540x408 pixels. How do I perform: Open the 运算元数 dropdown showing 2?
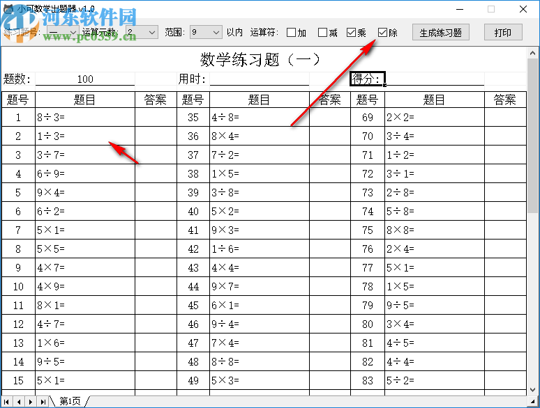click(x=142, y=32)
